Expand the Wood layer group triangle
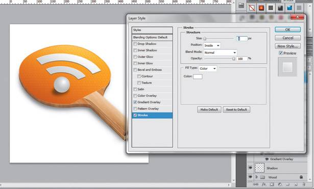Screen dimensions: 314x189 point(256,177)
